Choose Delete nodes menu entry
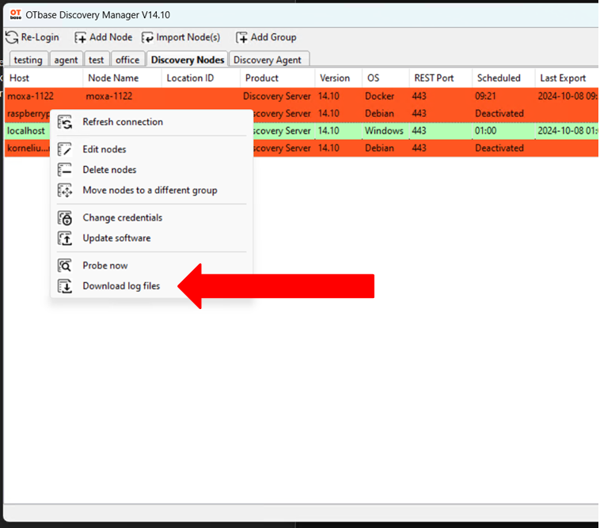 (151, 170)
